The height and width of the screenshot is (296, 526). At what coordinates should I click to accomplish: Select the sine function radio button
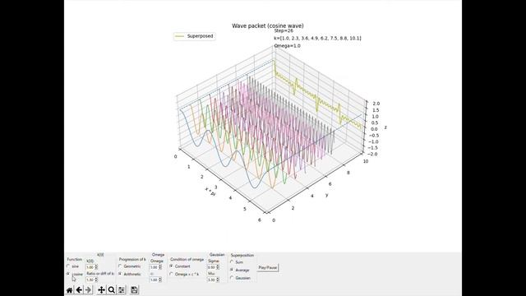68,266
